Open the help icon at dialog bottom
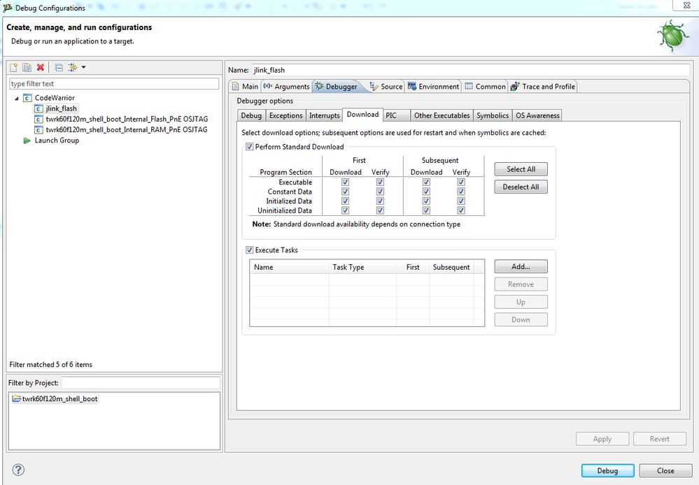 click(18, 470)
